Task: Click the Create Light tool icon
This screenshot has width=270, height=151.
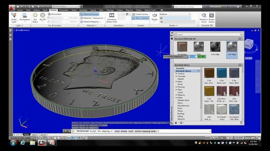Action: 14,16
